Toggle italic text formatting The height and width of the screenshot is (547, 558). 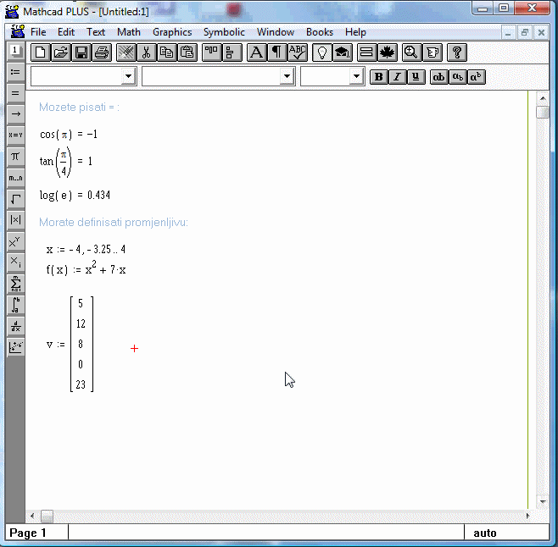[397, 77]
